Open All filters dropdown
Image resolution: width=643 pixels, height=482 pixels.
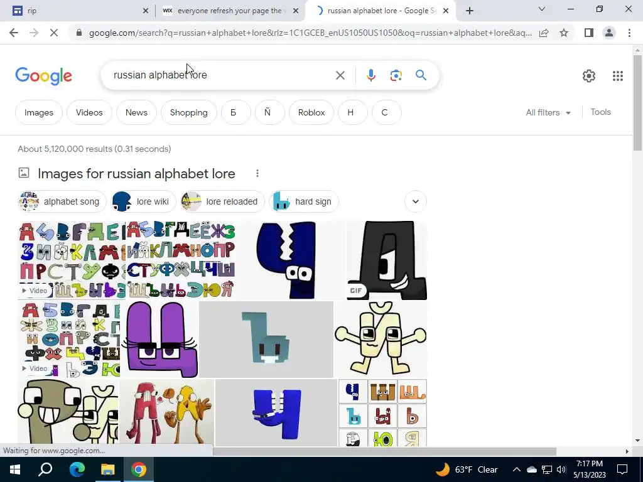[x=548, y=112]
